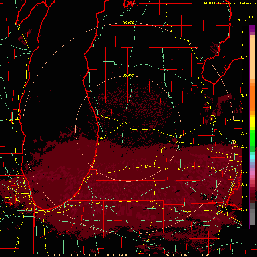Click the 3.4 value on the color scale
257x257 pixels.
244,134
